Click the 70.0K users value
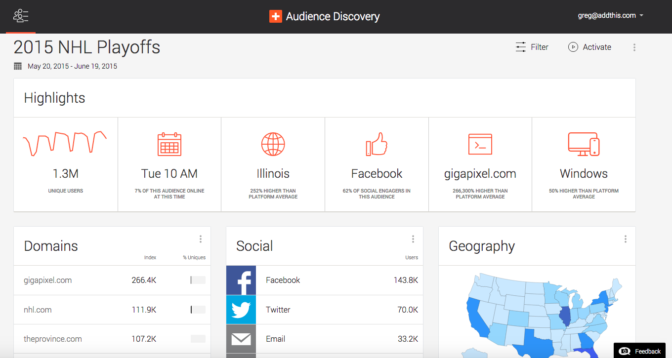This screenshot has width=672, height=358. [x=407, y=310]
